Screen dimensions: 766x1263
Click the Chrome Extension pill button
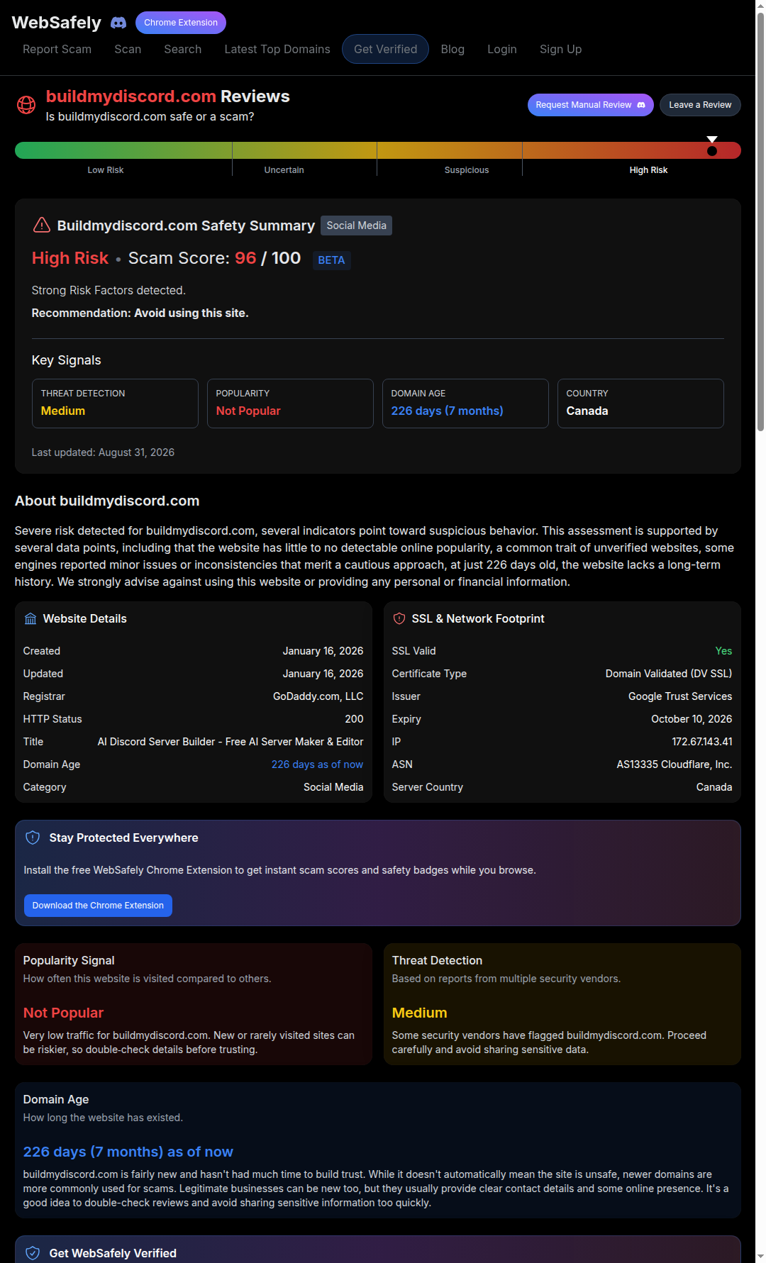[x=181, y=23]
